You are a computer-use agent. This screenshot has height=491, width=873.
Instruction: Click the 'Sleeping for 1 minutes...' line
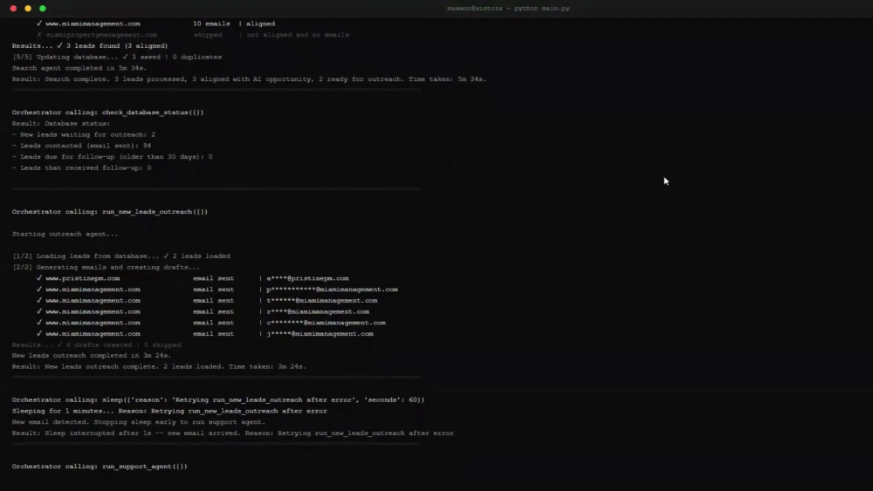point(169,412)
